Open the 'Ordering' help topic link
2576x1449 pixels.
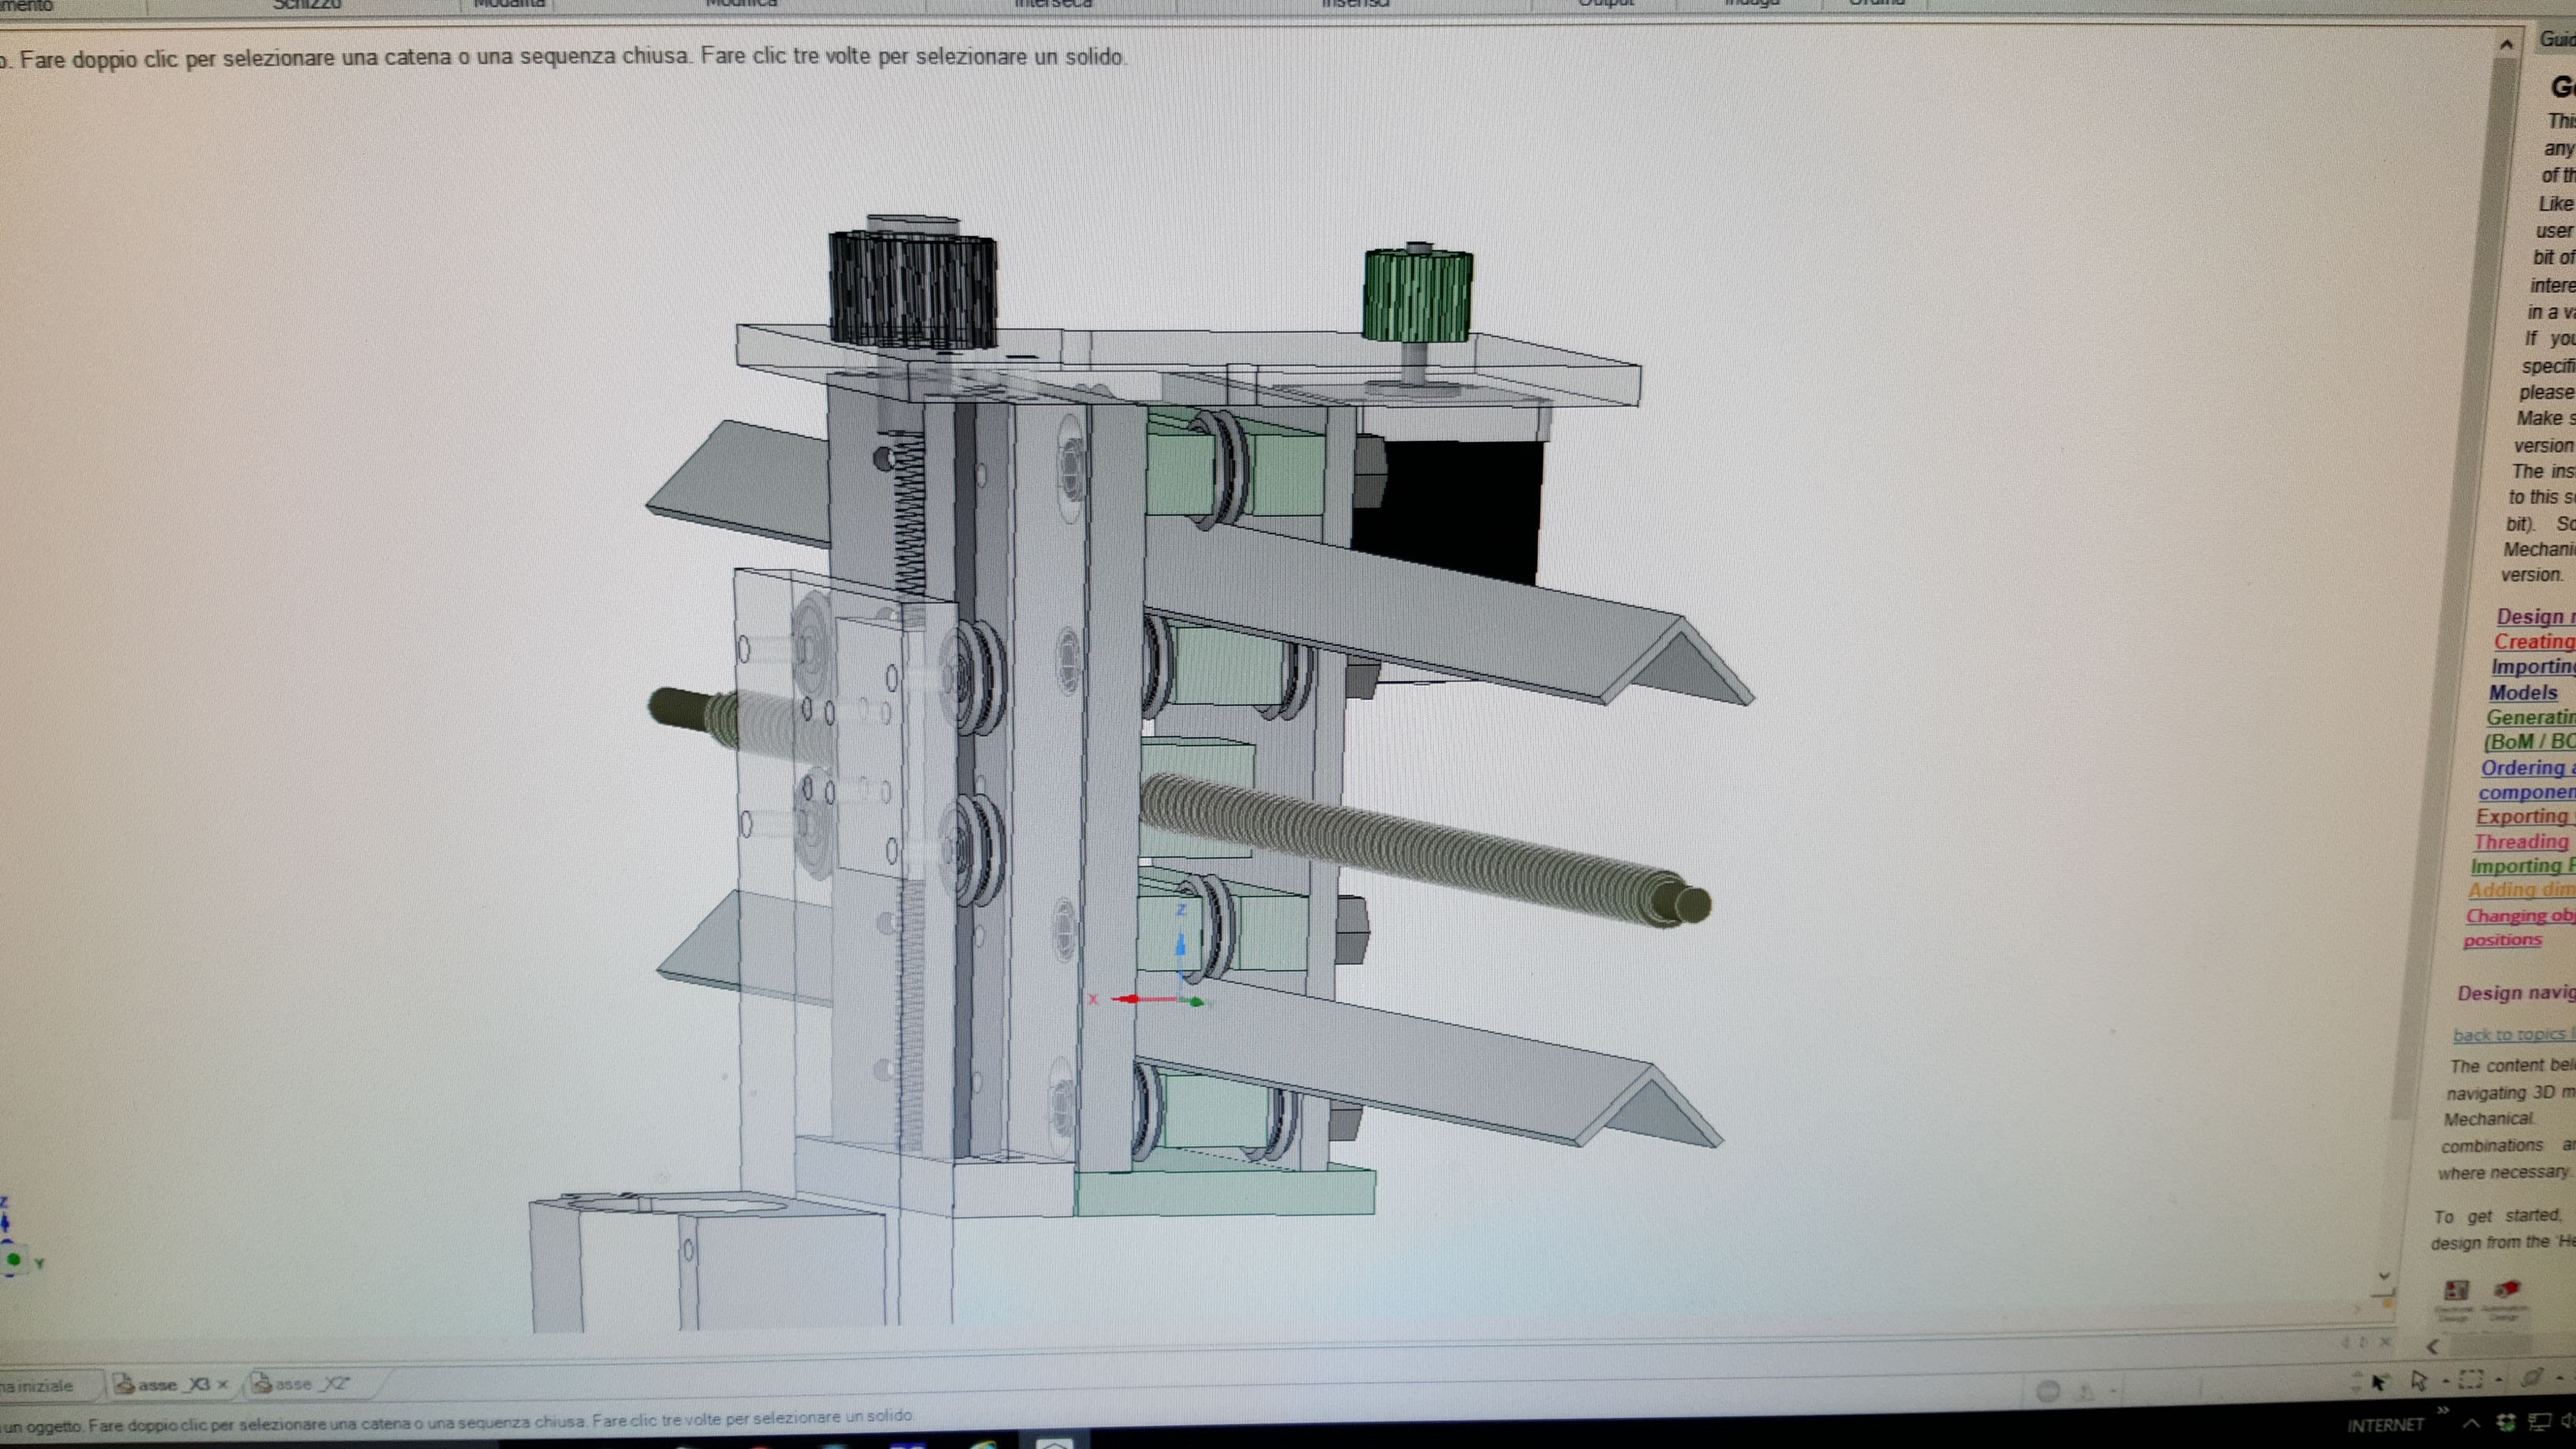(x=2526, y=768)
